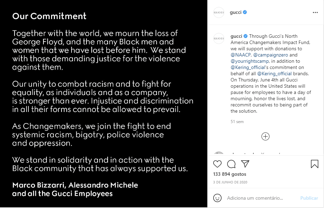Open the @Kering_official profile link

[247, 67]
